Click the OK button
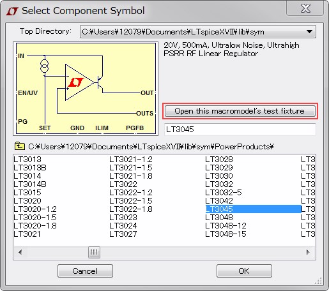 tap(244, 271)
